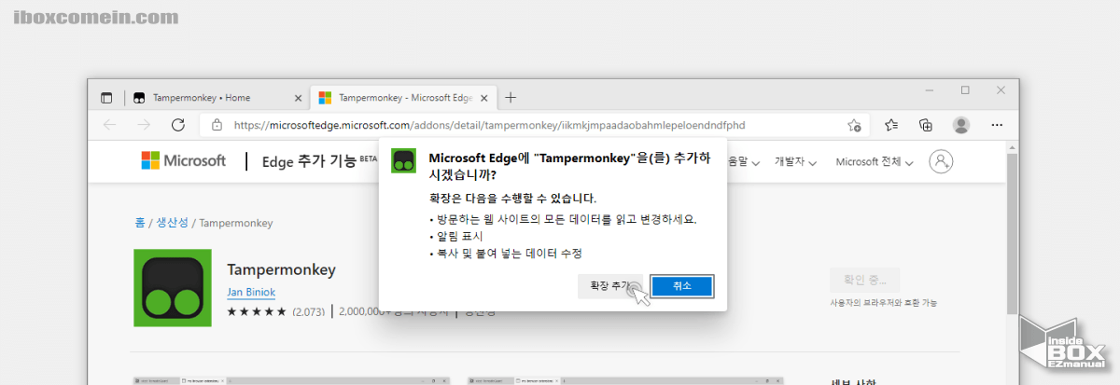Open the browser profile avatar
The width and height of the screenshot is (1120, 385).
tap(961, 125)
